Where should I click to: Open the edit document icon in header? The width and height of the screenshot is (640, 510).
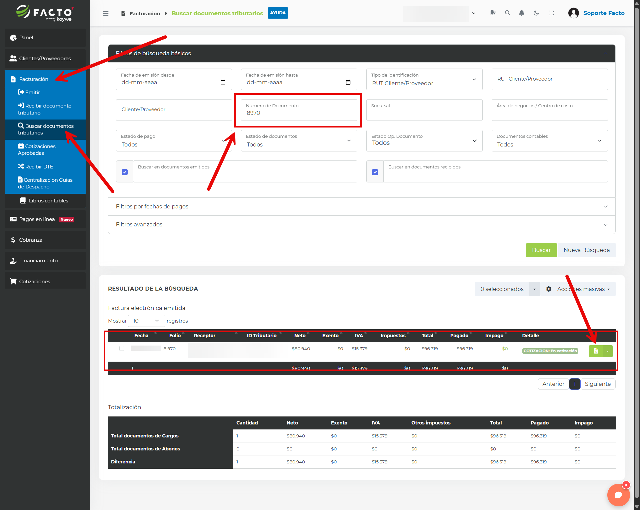pyautogui.click(x=493, y=13)
